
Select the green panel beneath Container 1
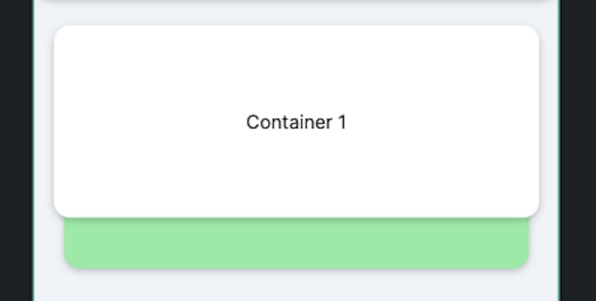(x=296, y=243)
